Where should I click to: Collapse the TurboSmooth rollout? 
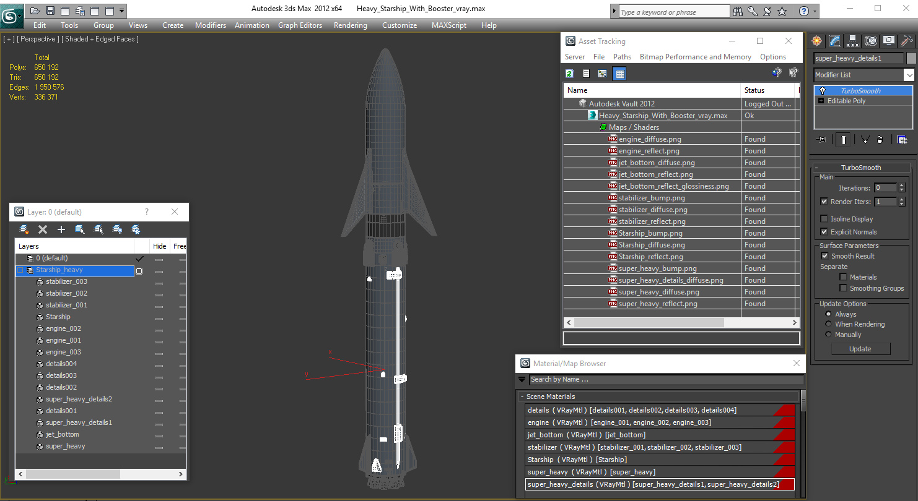pos(817,168)
